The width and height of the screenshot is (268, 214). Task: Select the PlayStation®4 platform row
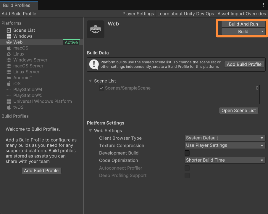coord(41,90)
